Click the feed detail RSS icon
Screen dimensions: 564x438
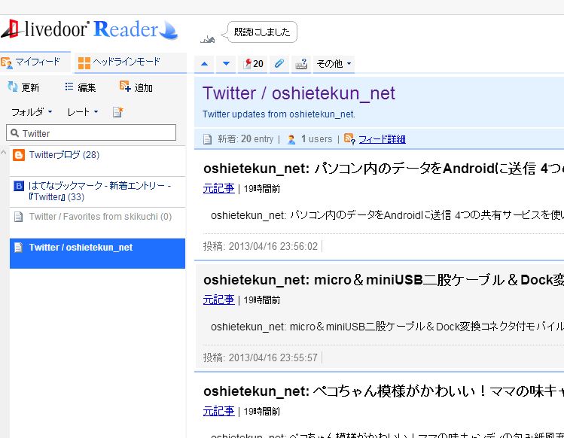point(349,138)
